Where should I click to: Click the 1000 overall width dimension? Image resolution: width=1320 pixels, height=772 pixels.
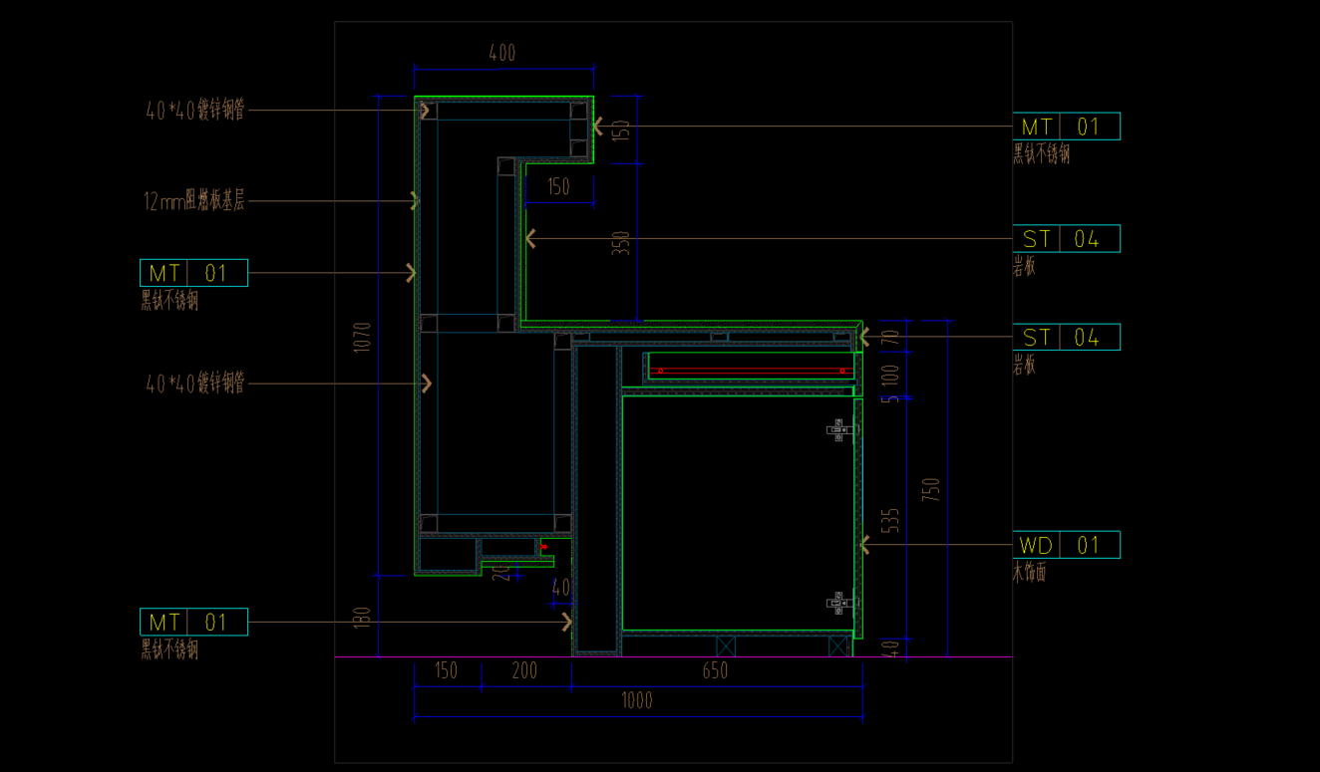click(637, 701)
